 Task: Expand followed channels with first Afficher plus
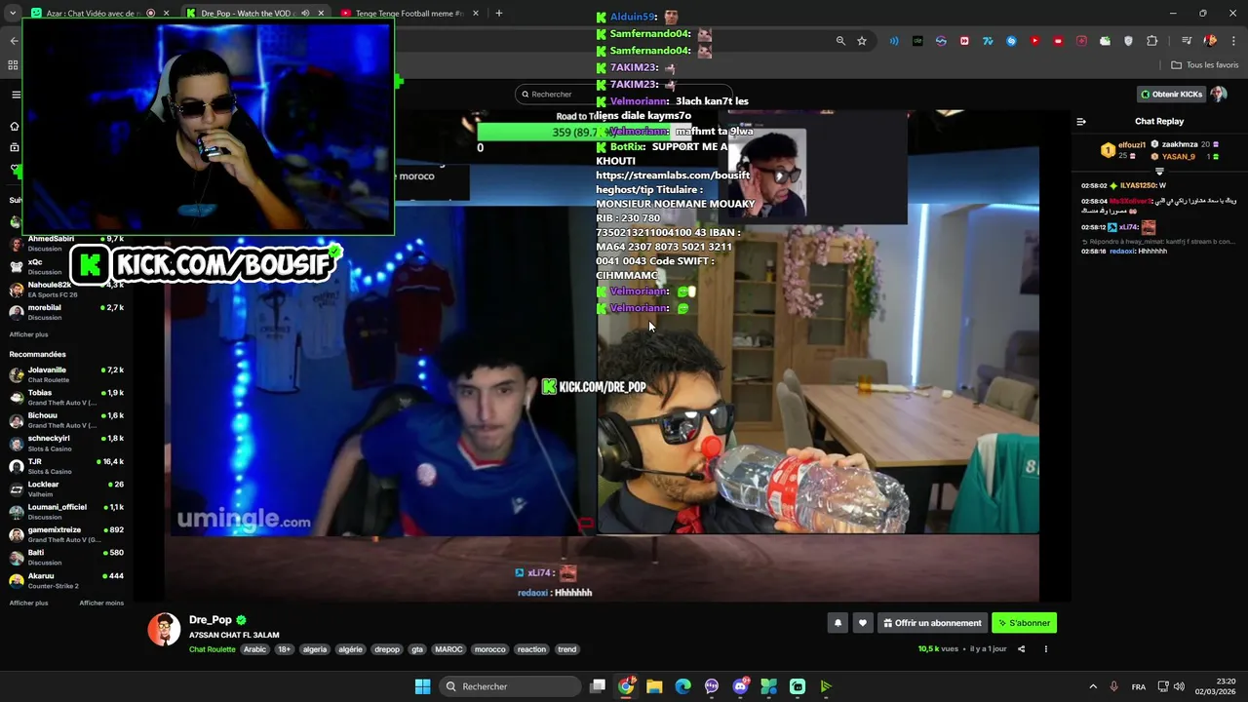click(28, 334)
